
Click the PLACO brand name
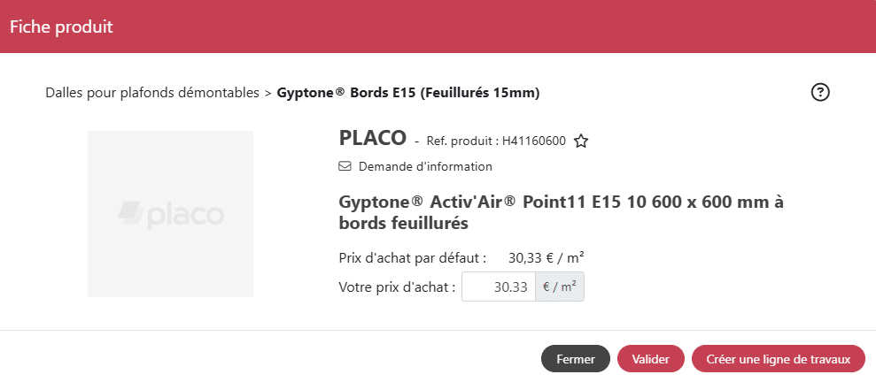click(372, 138)
